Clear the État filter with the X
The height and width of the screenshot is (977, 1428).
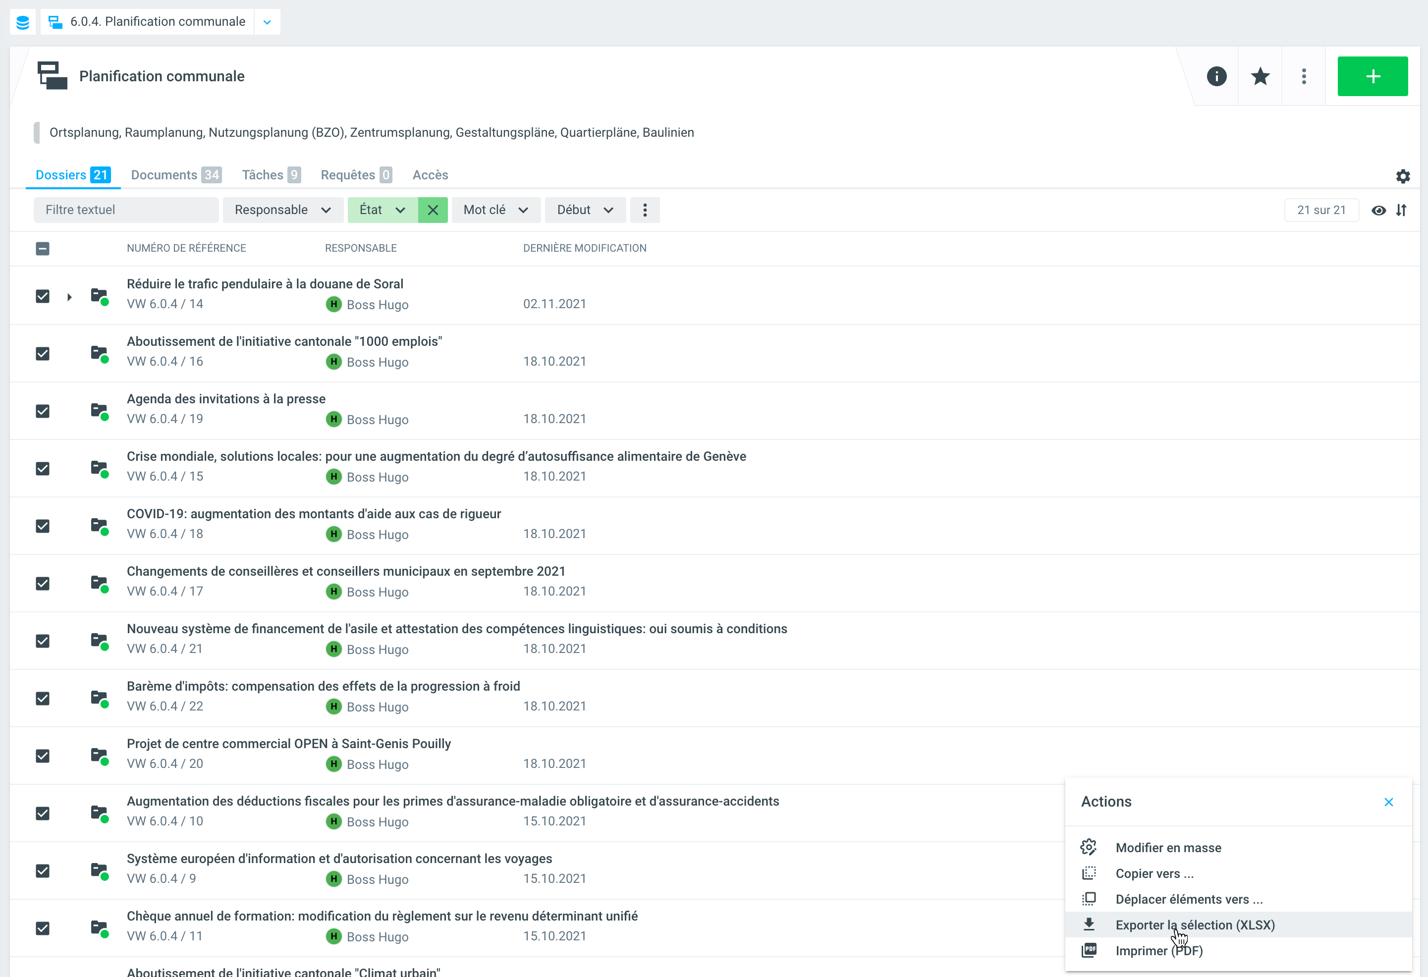click(x=433, y=210)
